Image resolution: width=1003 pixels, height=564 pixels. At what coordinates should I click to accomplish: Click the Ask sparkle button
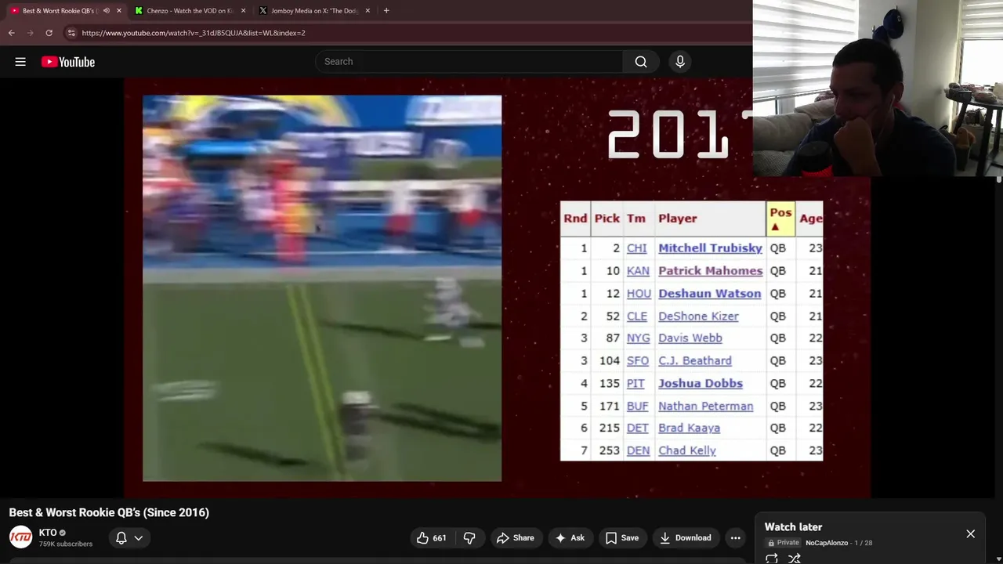click(x=570, y=538)
